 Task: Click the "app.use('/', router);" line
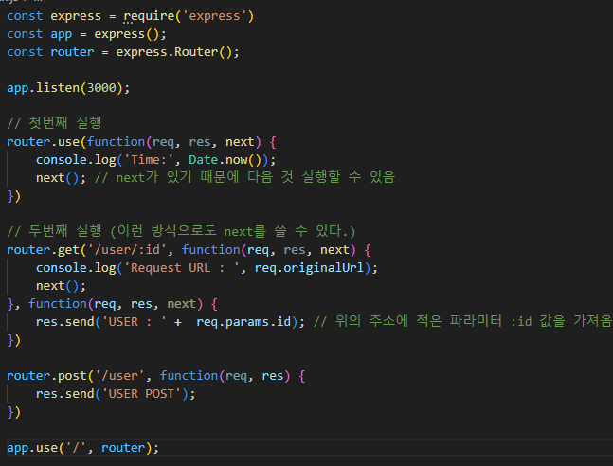(82, 448)
